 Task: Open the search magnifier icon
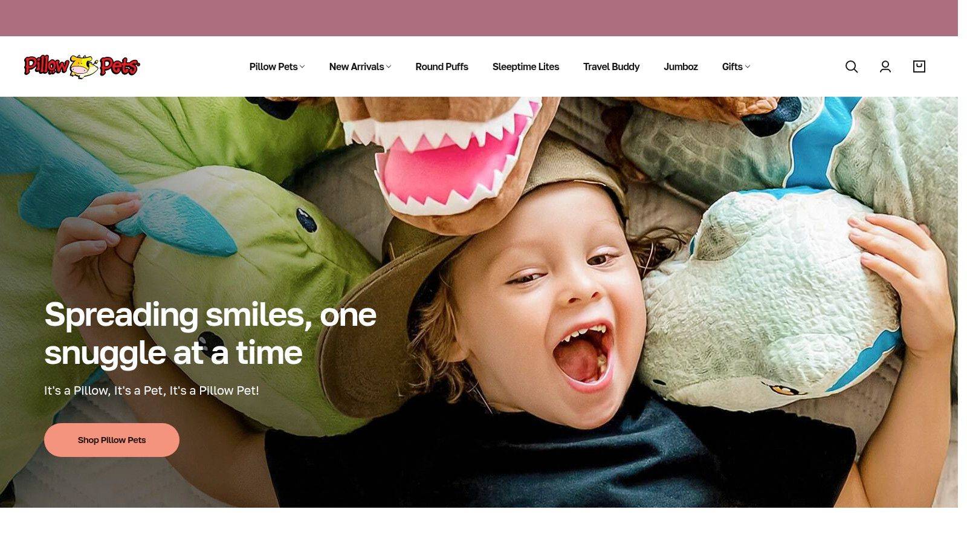[852, 66]
